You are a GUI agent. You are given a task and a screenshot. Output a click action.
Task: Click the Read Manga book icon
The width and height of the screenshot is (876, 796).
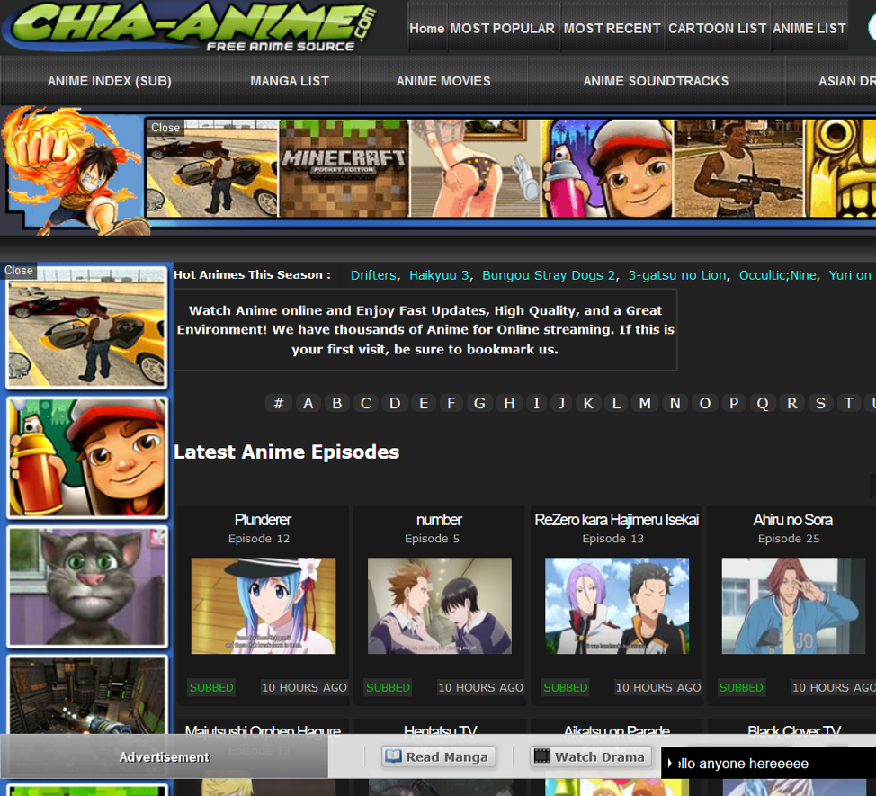point(394,756)
